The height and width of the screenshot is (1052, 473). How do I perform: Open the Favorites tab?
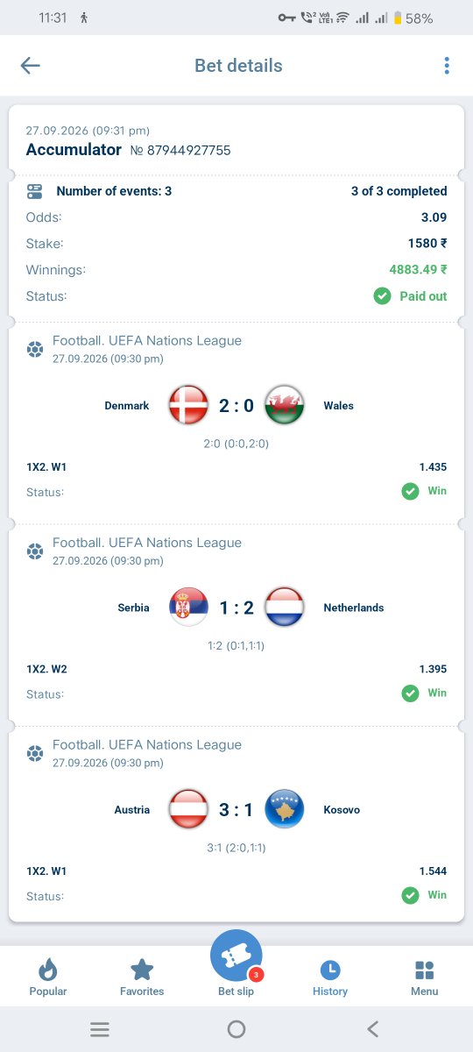(142, 977)
